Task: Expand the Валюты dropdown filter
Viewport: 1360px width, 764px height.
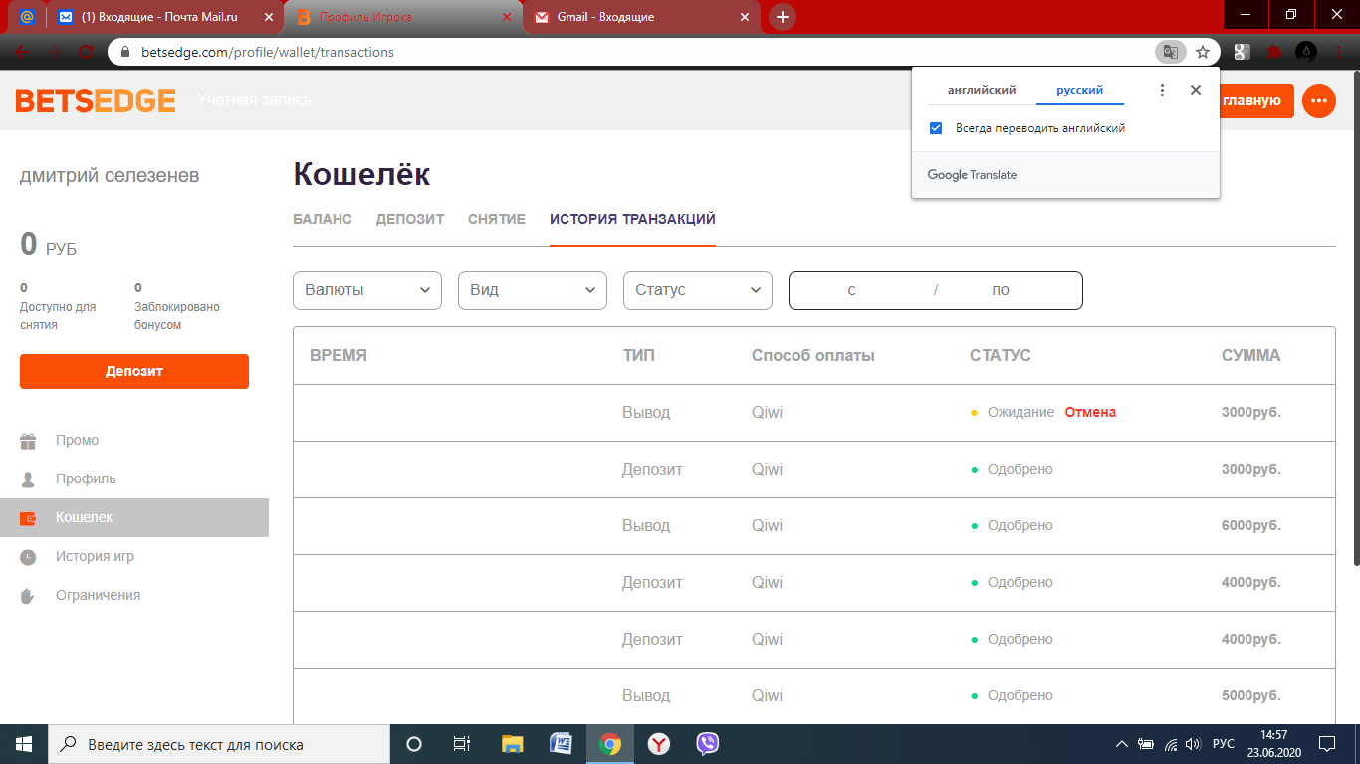Action: [366, 290]
